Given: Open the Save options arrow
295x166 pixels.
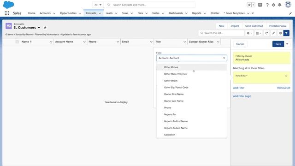Looking at the screenshot, I should [x=287, y=44].
